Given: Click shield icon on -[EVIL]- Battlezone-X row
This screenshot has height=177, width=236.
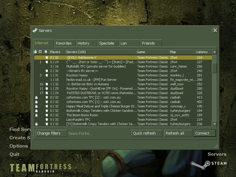Looking at the screenshot, I should pos(47,58).
